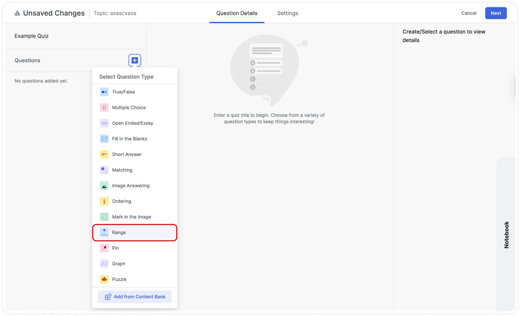Click the Open Ended/Essay infinity icon

[104, 123]
